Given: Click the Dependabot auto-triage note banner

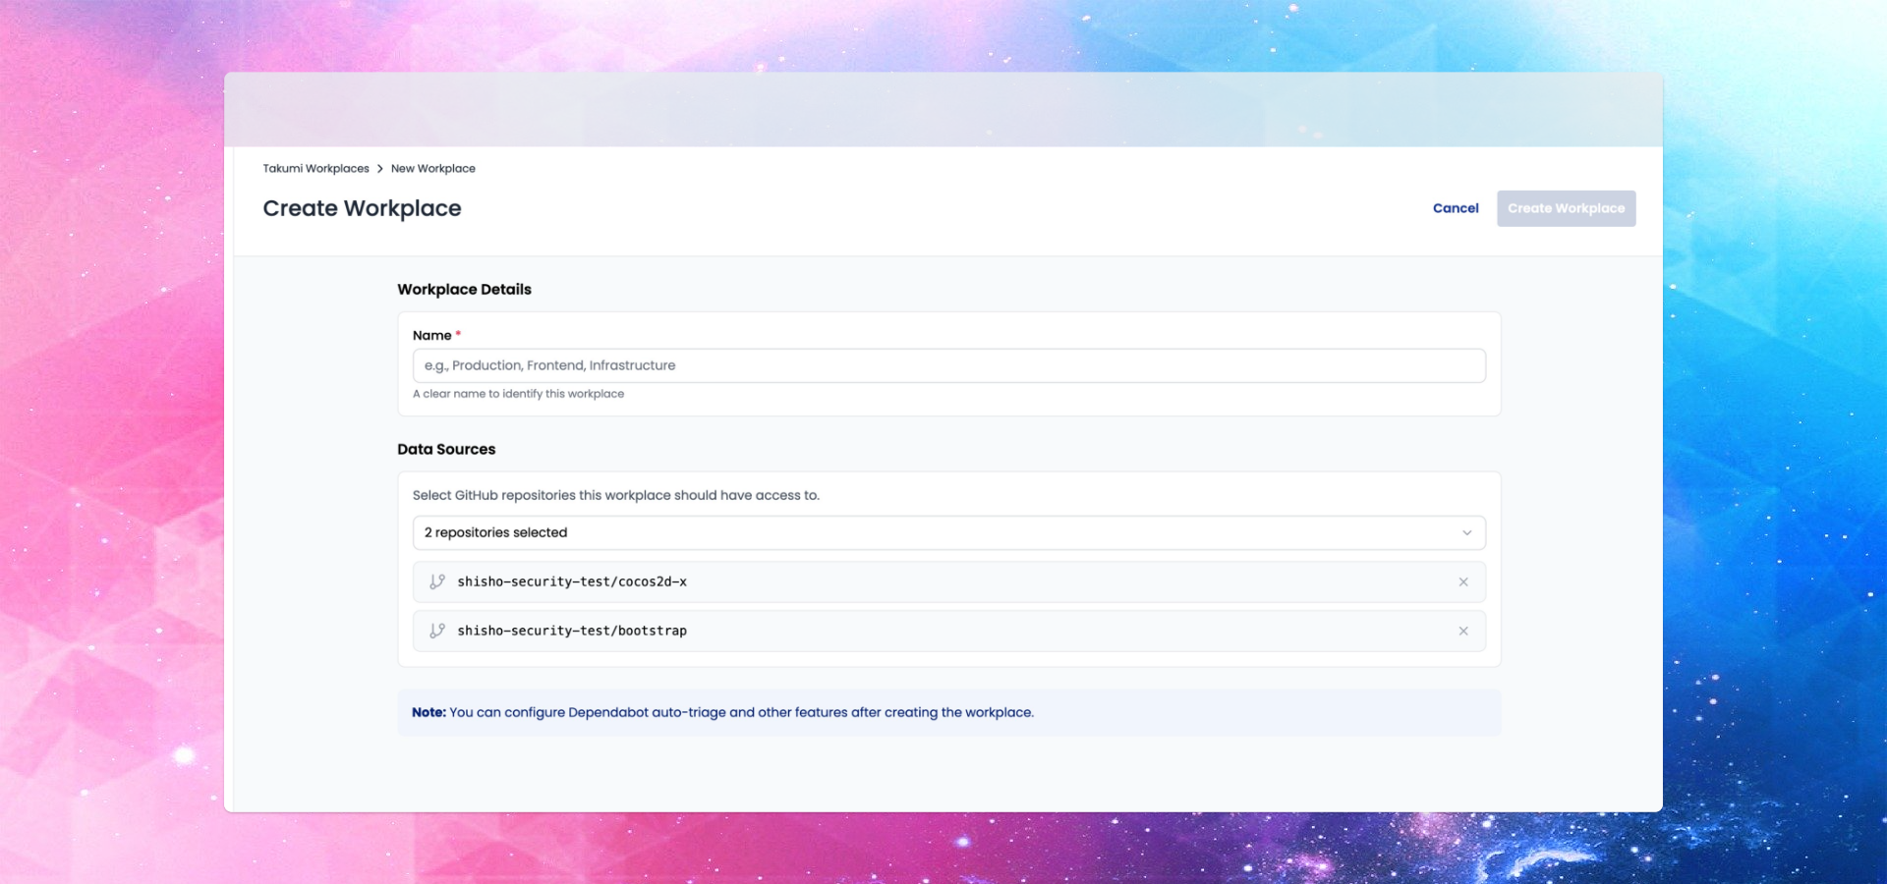Looking at the screenshot, I should (948, 712).
